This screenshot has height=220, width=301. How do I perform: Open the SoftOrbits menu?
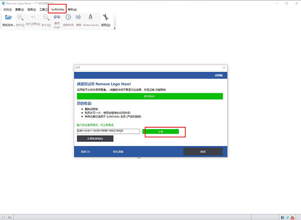click(x=58, y=10)
